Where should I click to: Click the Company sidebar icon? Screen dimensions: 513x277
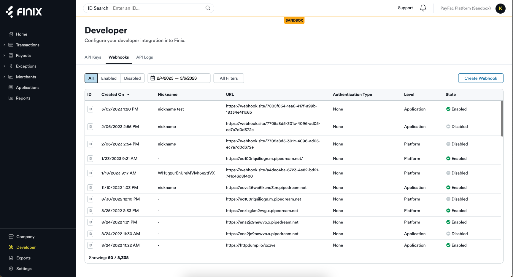pos(11,236)
